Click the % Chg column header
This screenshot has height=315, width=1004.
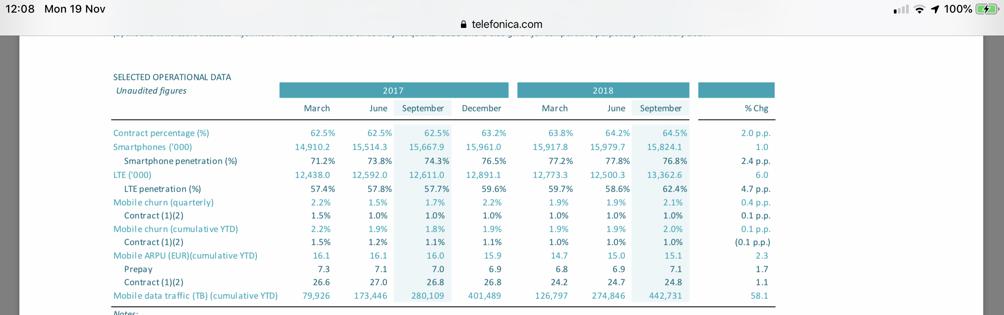point(756,109)
